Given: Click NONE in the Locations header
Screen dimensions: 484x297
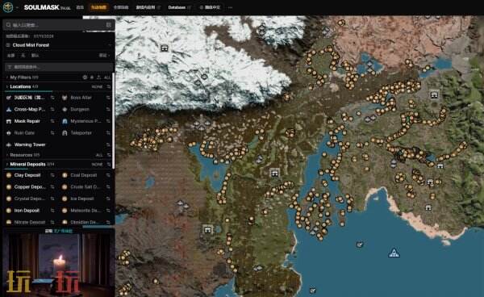Looking at the screenshot, I should (x=97, y=87).
